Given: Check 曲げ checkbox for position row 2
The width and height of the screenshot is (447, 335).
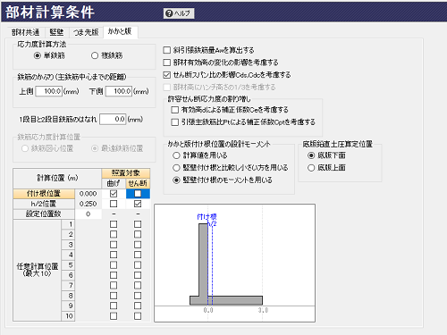Looking at the screenshot, I should point(114,234).
